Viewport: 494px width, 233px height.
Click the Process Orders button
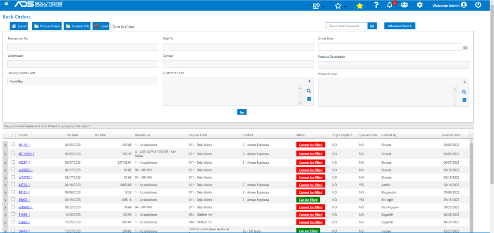click(x=47, y=26)
